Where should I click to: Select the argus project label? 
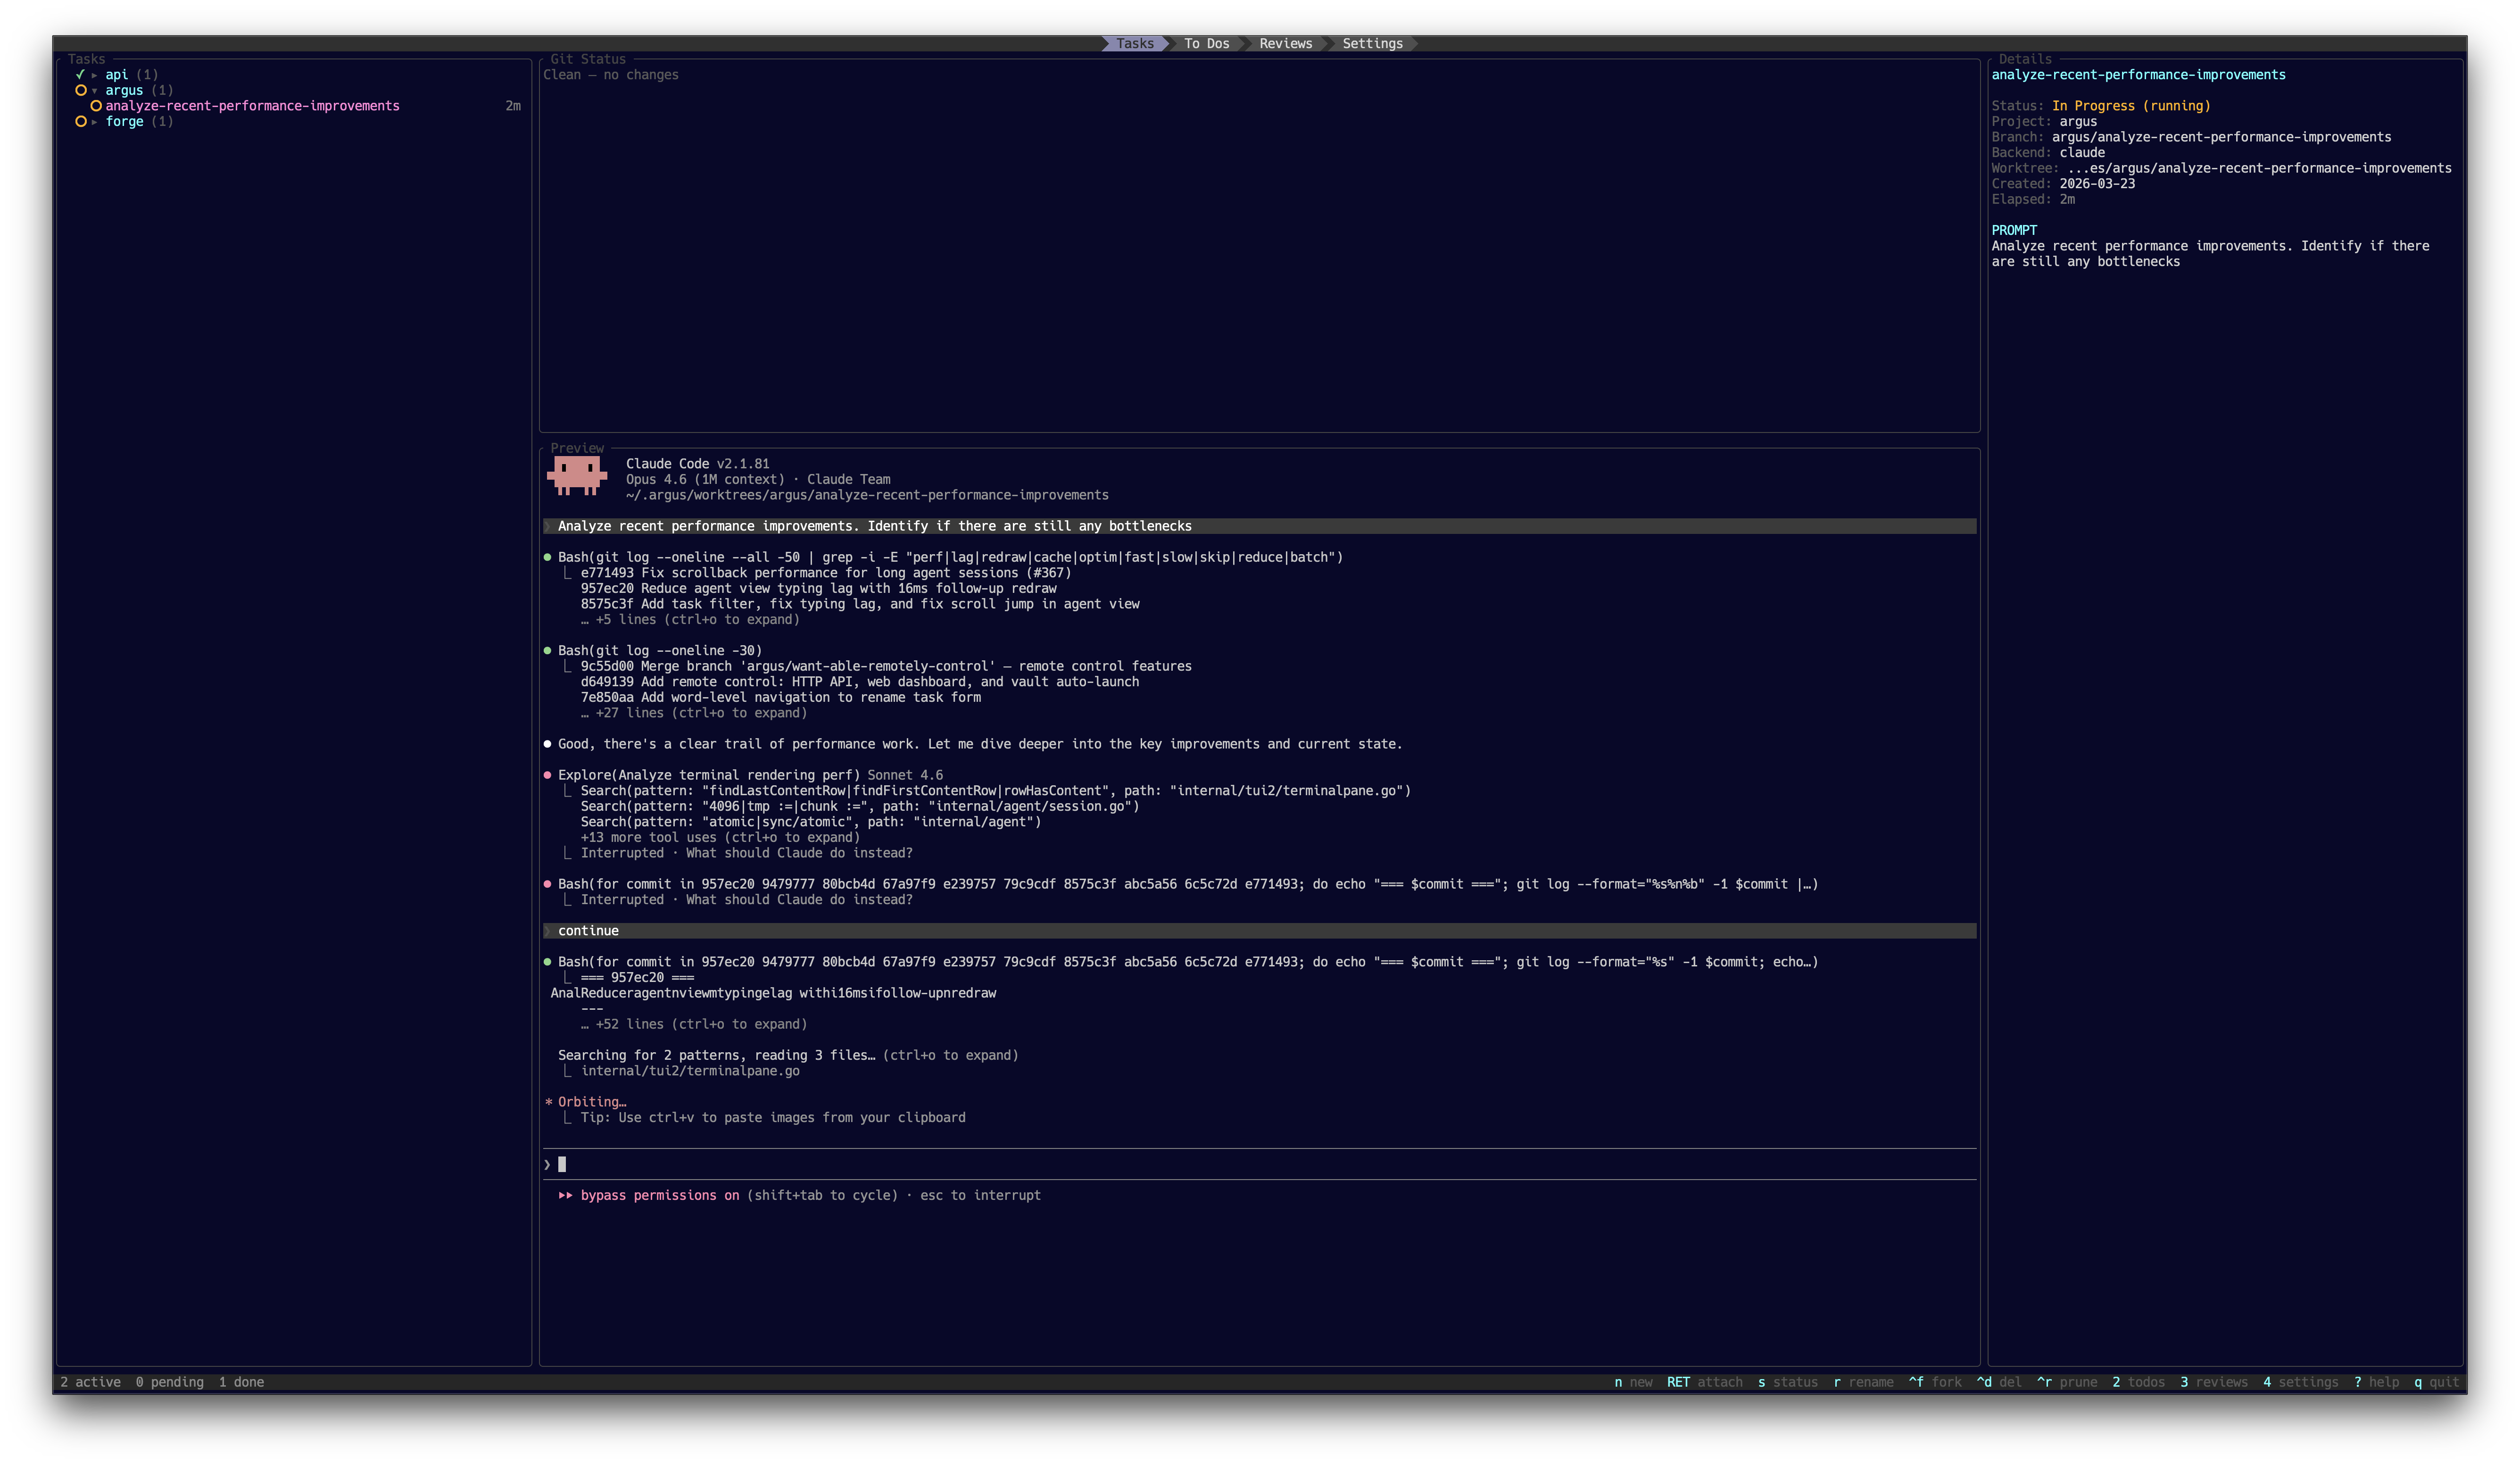(x=124, y=90)
